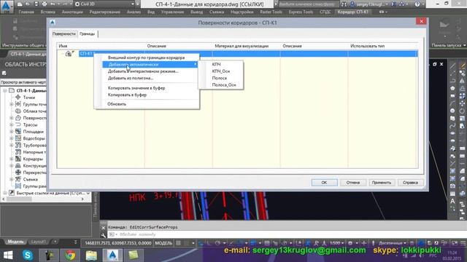Viewport: 467px width, 262px height.
Task: Open the Help question mark icon
Action: click(x=417, y=4)
